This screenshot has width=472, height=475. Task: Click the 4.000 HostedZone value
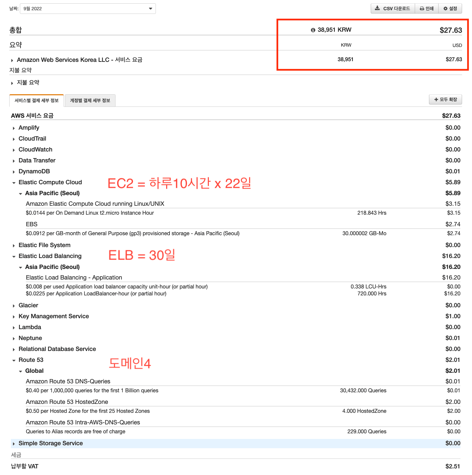point(364,411)
